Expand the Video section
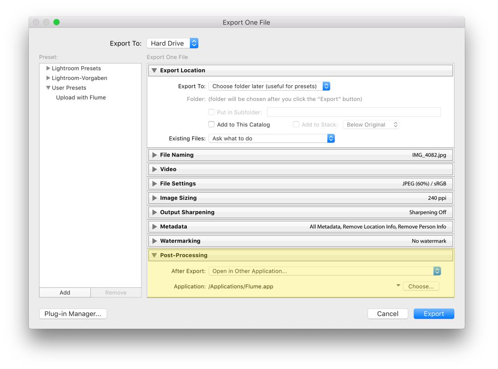This screenshot has width=498, height=369. coord(154,169)
